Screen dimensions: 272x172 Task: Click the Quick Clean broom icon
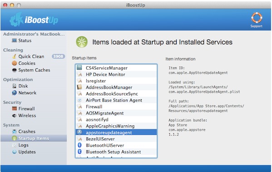(x=14, y=57)
